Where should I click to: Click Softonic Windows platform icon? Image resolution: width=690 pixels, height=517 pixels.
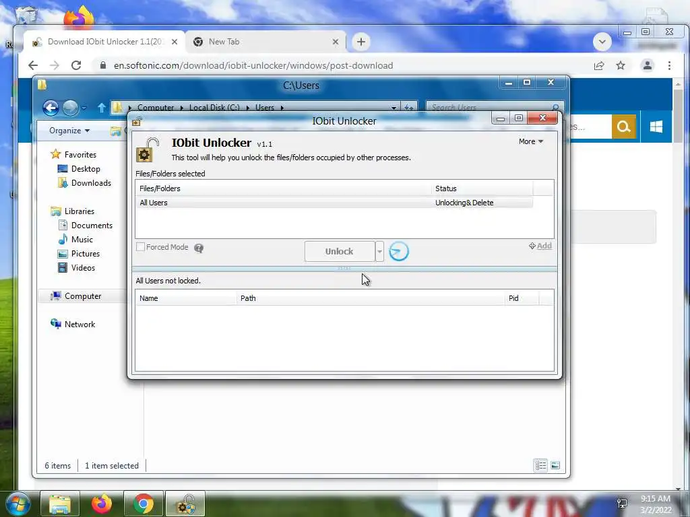click(656, 127)
